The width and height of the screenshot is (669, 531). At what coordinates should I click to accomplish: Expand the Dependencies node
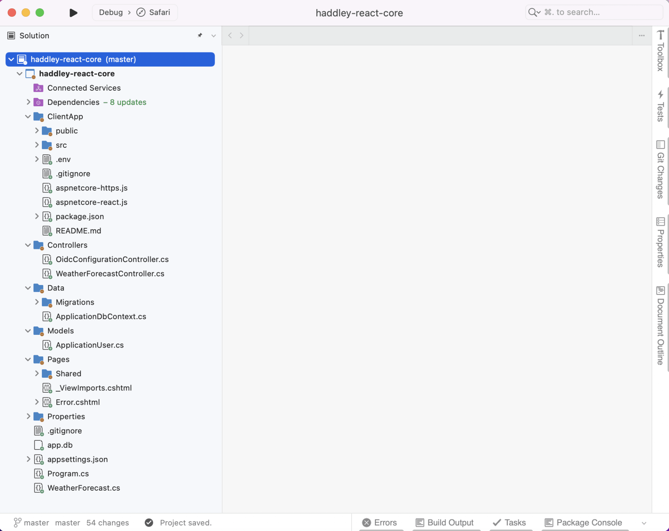point(28,102)
